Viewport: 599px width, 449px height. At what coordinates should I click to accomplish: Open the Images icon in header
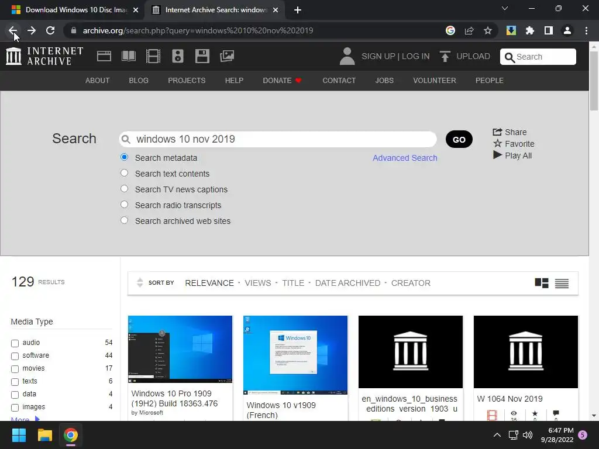pos(227,56)
